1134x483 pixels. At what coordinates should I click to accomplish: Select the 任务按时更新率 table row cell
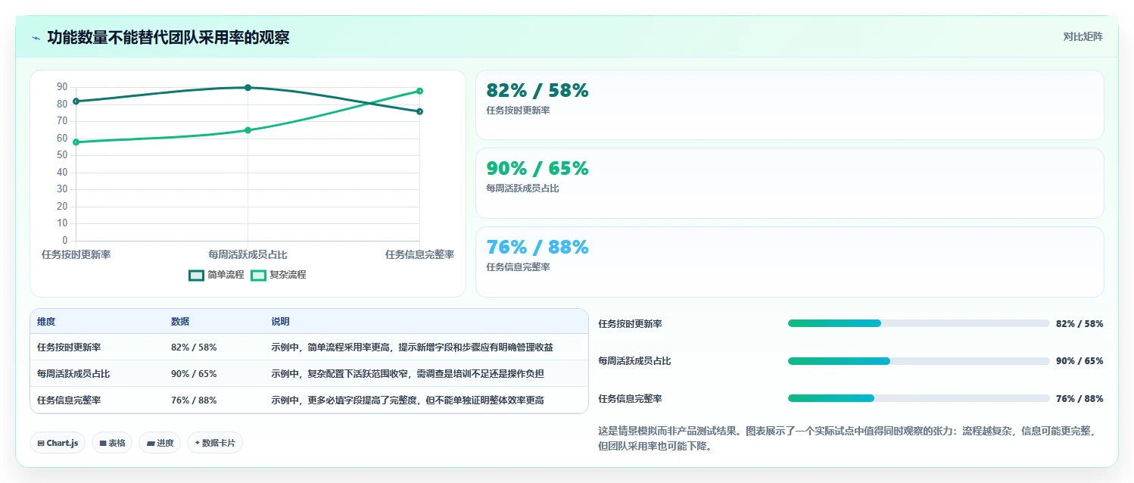[69, 347]
